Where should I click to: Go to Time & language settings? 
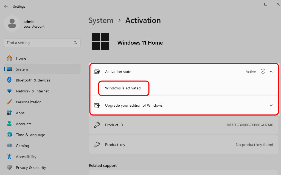pyautogui.click(x=30, y=135)
